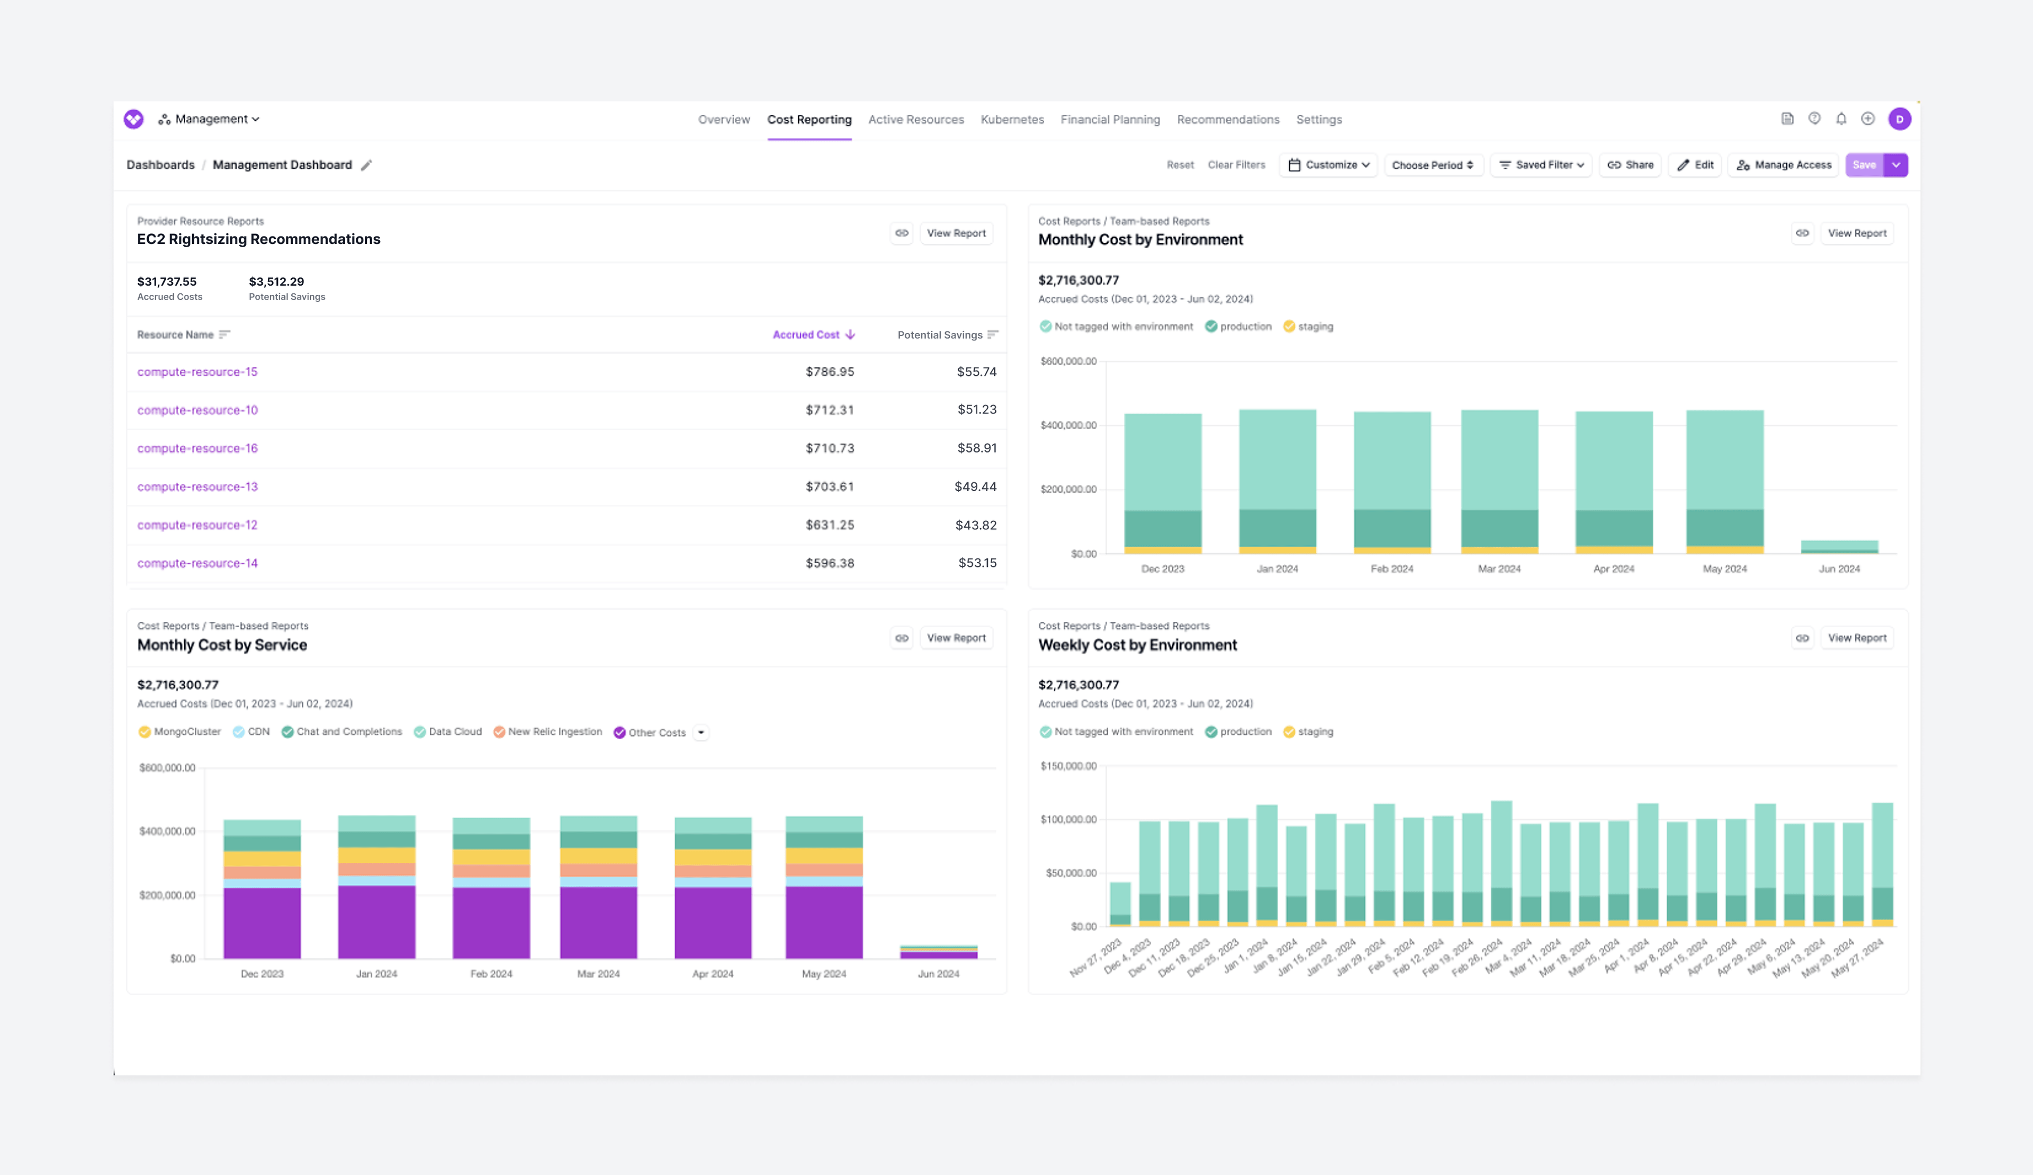Open the Management workspace dropdown
2033x1175 pixels.
209,119
